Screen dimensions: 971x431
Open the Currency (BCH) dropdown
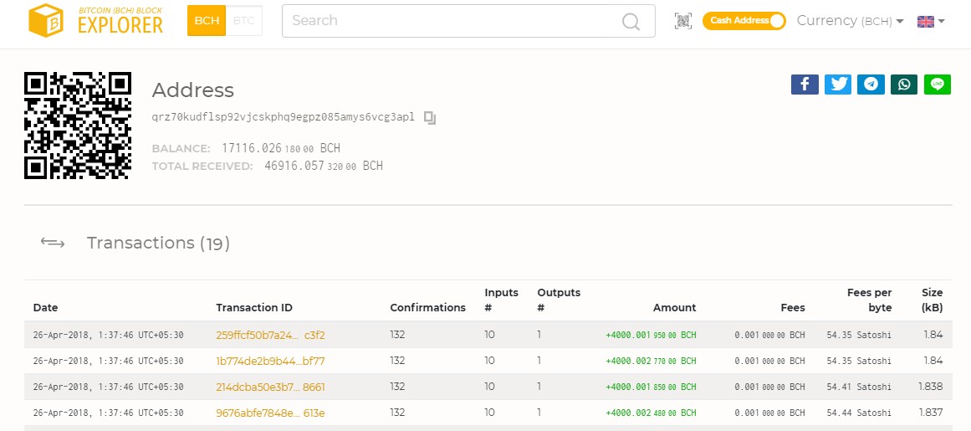(850, 21)
